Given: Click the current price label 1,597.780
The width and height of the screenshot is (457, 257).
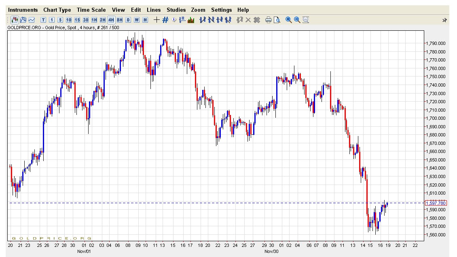Looking at the screenshot, I should pyautogui.click(x=436, y=203).
